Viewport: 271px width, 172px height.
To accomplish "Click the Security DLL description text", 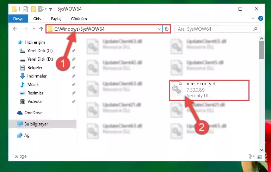I will [x=199, y=96].
